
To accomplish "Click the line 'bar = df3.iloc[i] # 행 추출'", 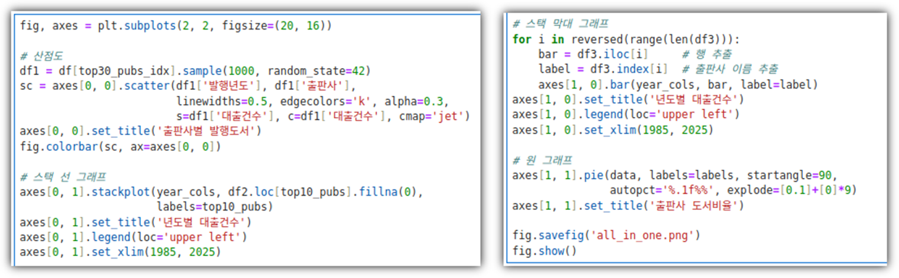I will [635, 55].
